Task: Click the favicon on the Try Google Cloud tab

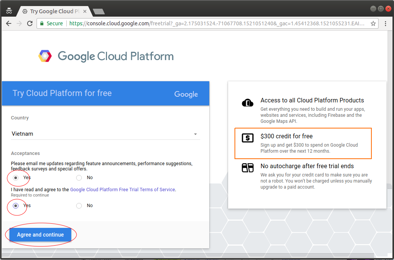Action: 25,11
